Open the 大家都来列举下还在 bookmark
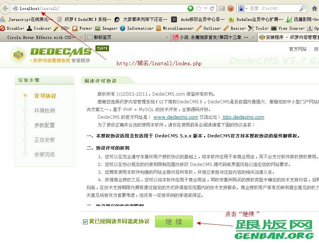This screenshot has width=319, height=243. pyautogui.click(x=141, y=19)
